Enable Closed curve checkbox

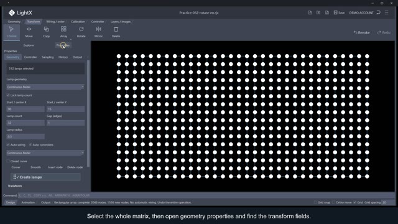[8, 161]
